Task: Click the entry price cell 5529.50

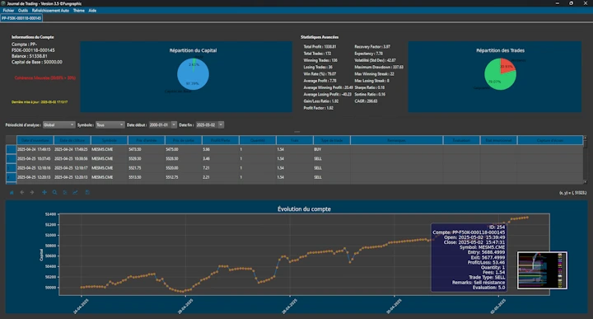Action: [147, 159]
